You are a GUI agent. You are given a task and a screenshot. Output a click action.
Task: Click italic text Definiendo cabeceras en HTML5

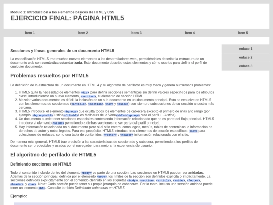click(x=100, y=188)
